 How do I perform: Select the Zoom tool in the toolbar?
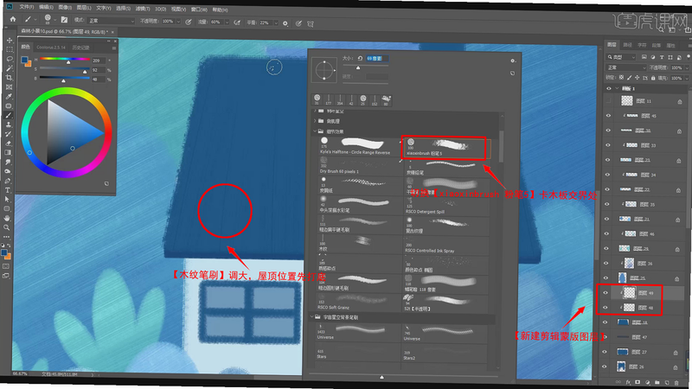click(7, 227)
